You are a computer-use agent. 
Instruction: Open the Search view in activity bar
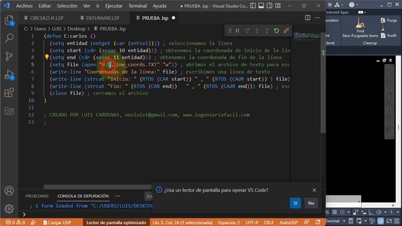click(x=9, y=38)
